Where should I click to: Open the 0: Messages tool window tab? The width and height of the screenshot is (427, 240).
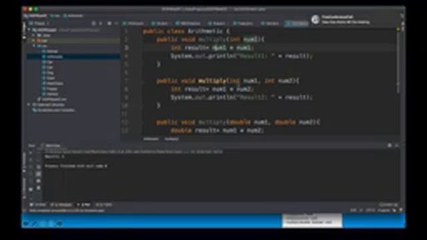click(61, 205)
